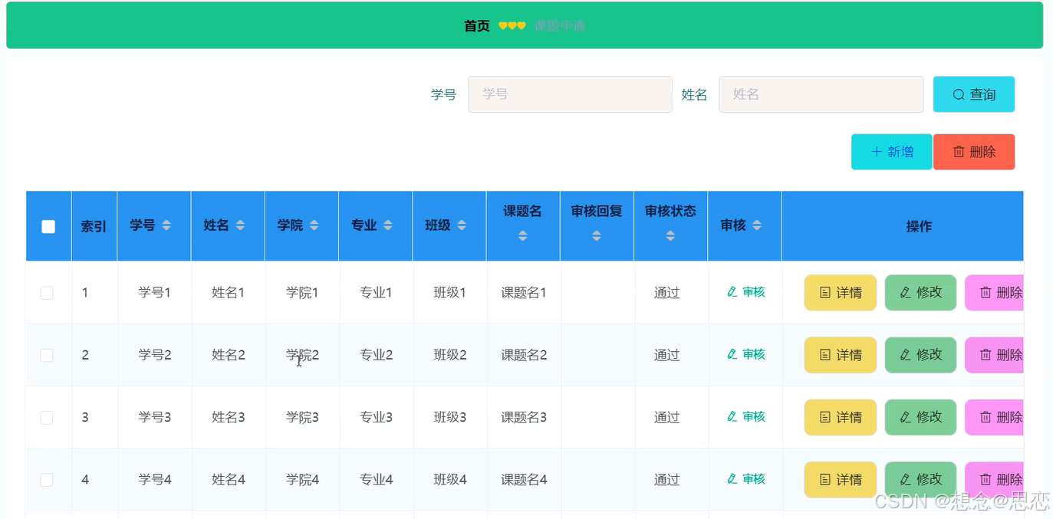The width and height of the screenshot is (1053, 519).
Task: Focus the 姓名 search input field
Action: pyautogui.click(x=821, y=94)
